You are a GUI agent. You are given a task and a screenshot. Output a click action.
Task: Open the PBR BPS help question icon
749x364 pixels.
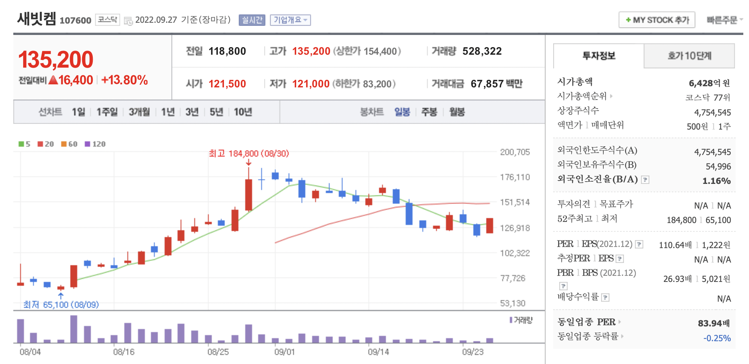pyautogui.click(x=563, y=286)
